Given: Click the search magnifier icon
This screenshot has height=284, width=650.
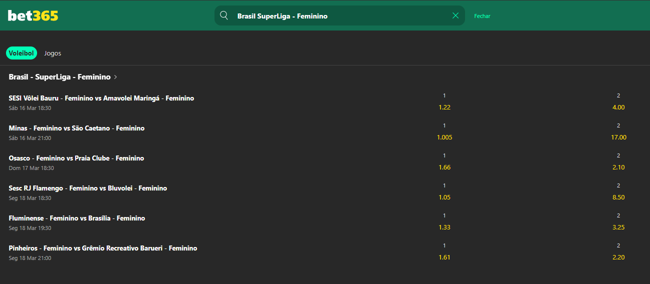Looking at the screenshot, I should pos(224,15).
